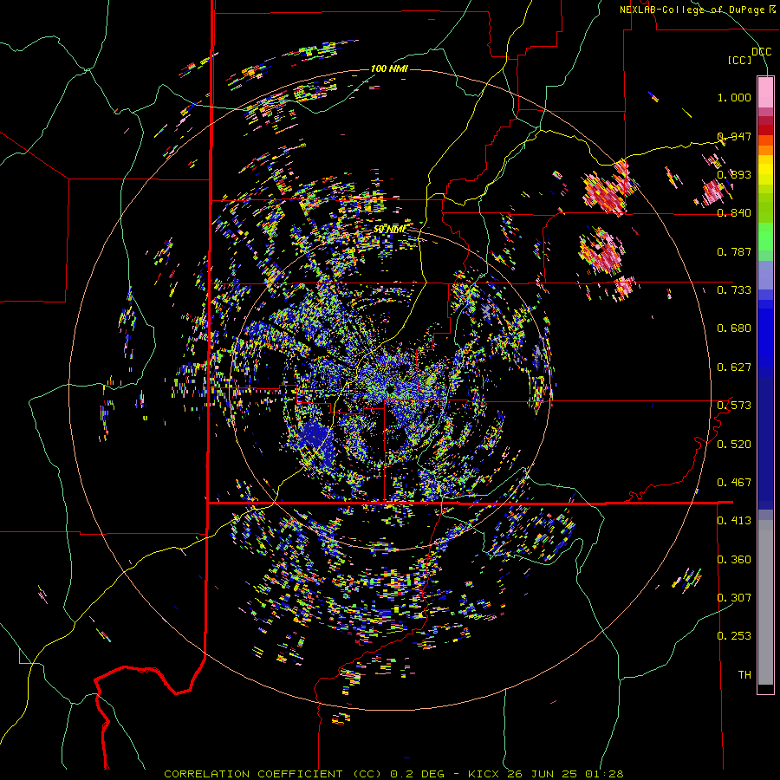Viewport: 780px width, 780px height.
Task: Pick the periwinkle color bar segment near 0.733
Action: point(765,275)
